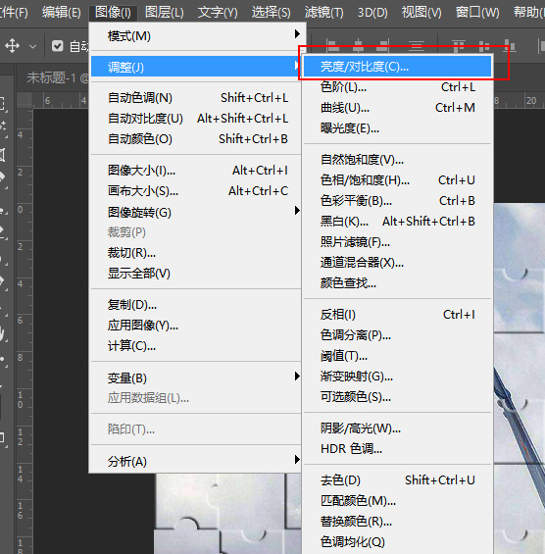The height and width of the screenshot is (554, 545).
Task: Choose HDR 色调... adjustment
Action: [398, 449]
